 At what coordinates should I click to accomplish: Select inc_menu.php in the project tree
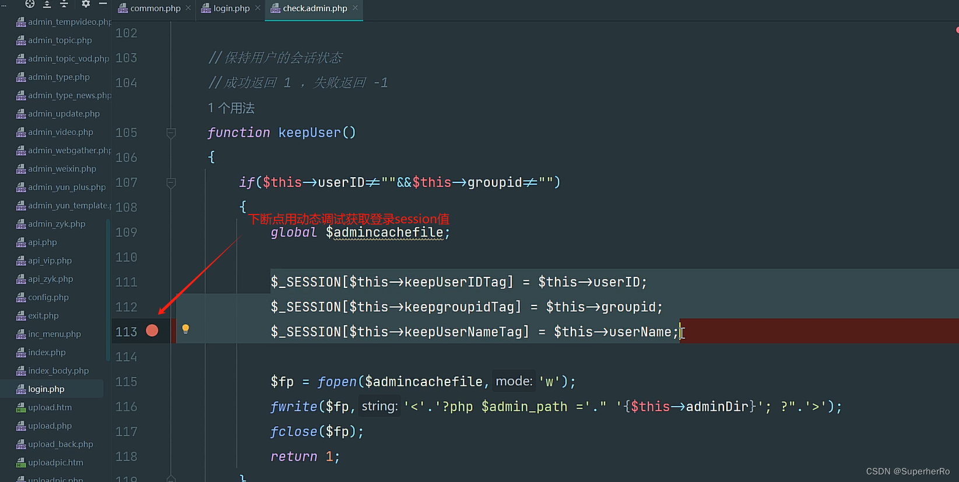[48, 334]
